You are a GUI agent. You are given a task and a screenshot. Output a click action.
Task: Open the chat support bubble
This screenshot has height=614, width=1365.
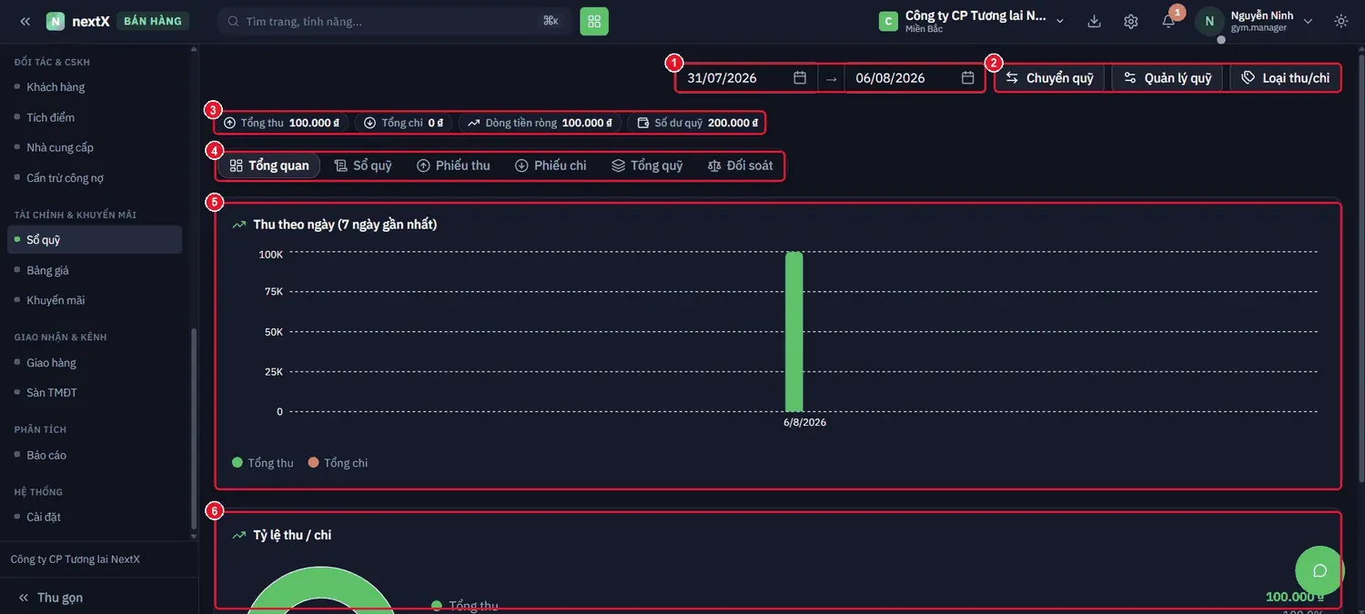point(1319,570)
